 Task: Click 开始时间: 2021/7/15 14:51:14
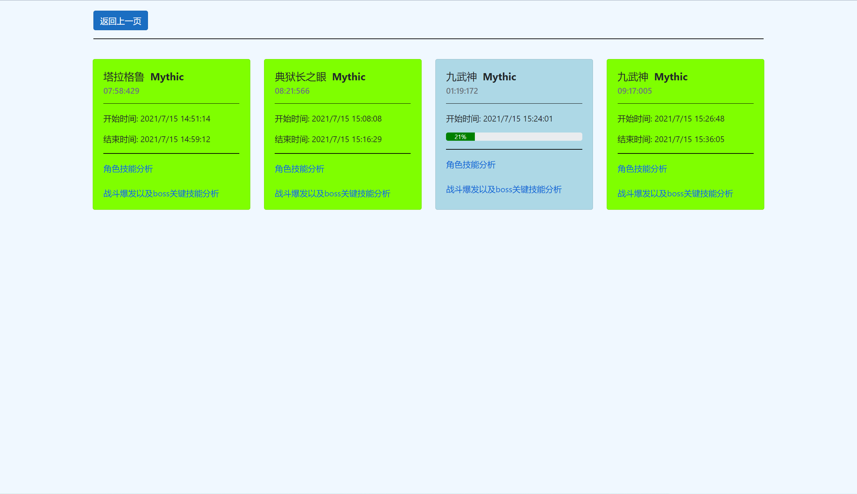pos(157,119)
